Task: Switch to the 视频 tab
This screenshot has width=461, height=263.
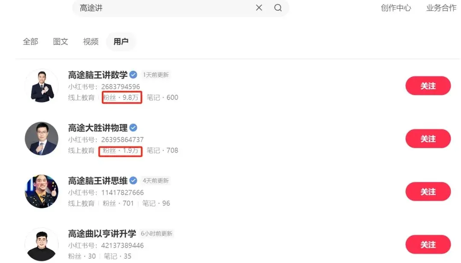Action: coord(90,41)
